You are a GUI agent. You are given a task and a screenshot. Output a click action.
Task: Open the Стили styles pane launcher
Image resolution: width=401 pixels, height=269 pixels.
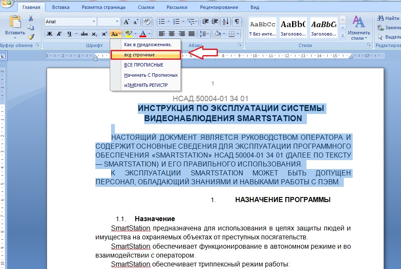pyautogui.click(x=369, y=45)
